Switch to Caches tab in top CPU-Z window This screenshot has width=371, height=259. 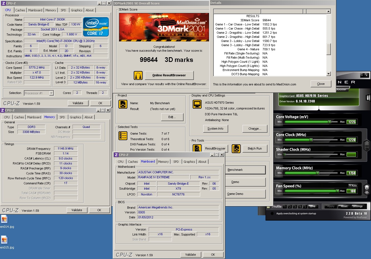pyautogui.click(x=20, y=10)
